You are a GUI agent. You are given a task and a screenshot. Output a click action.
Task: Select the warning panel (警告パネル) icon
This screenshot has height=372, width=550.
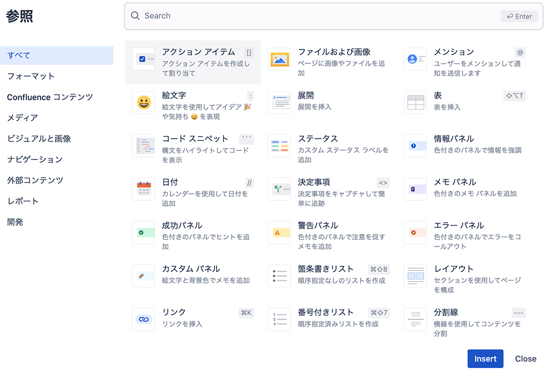pos(279,232)
